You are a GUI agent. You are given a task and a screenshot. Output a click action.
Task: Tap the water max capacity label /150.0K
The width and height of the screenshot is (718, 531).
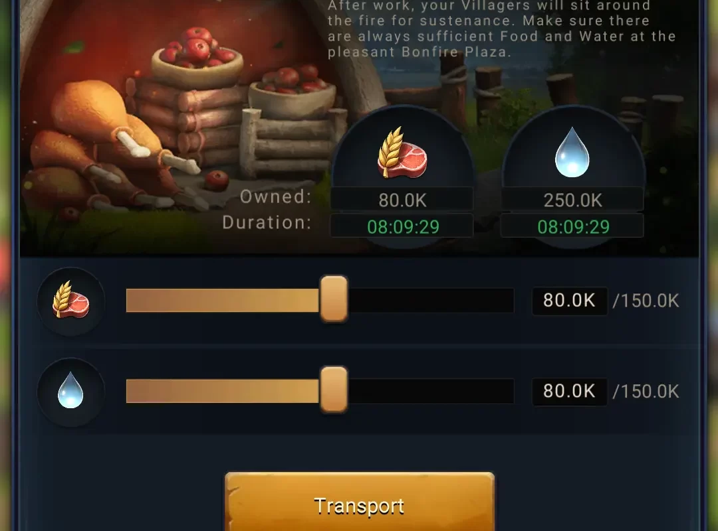point(646,391)
